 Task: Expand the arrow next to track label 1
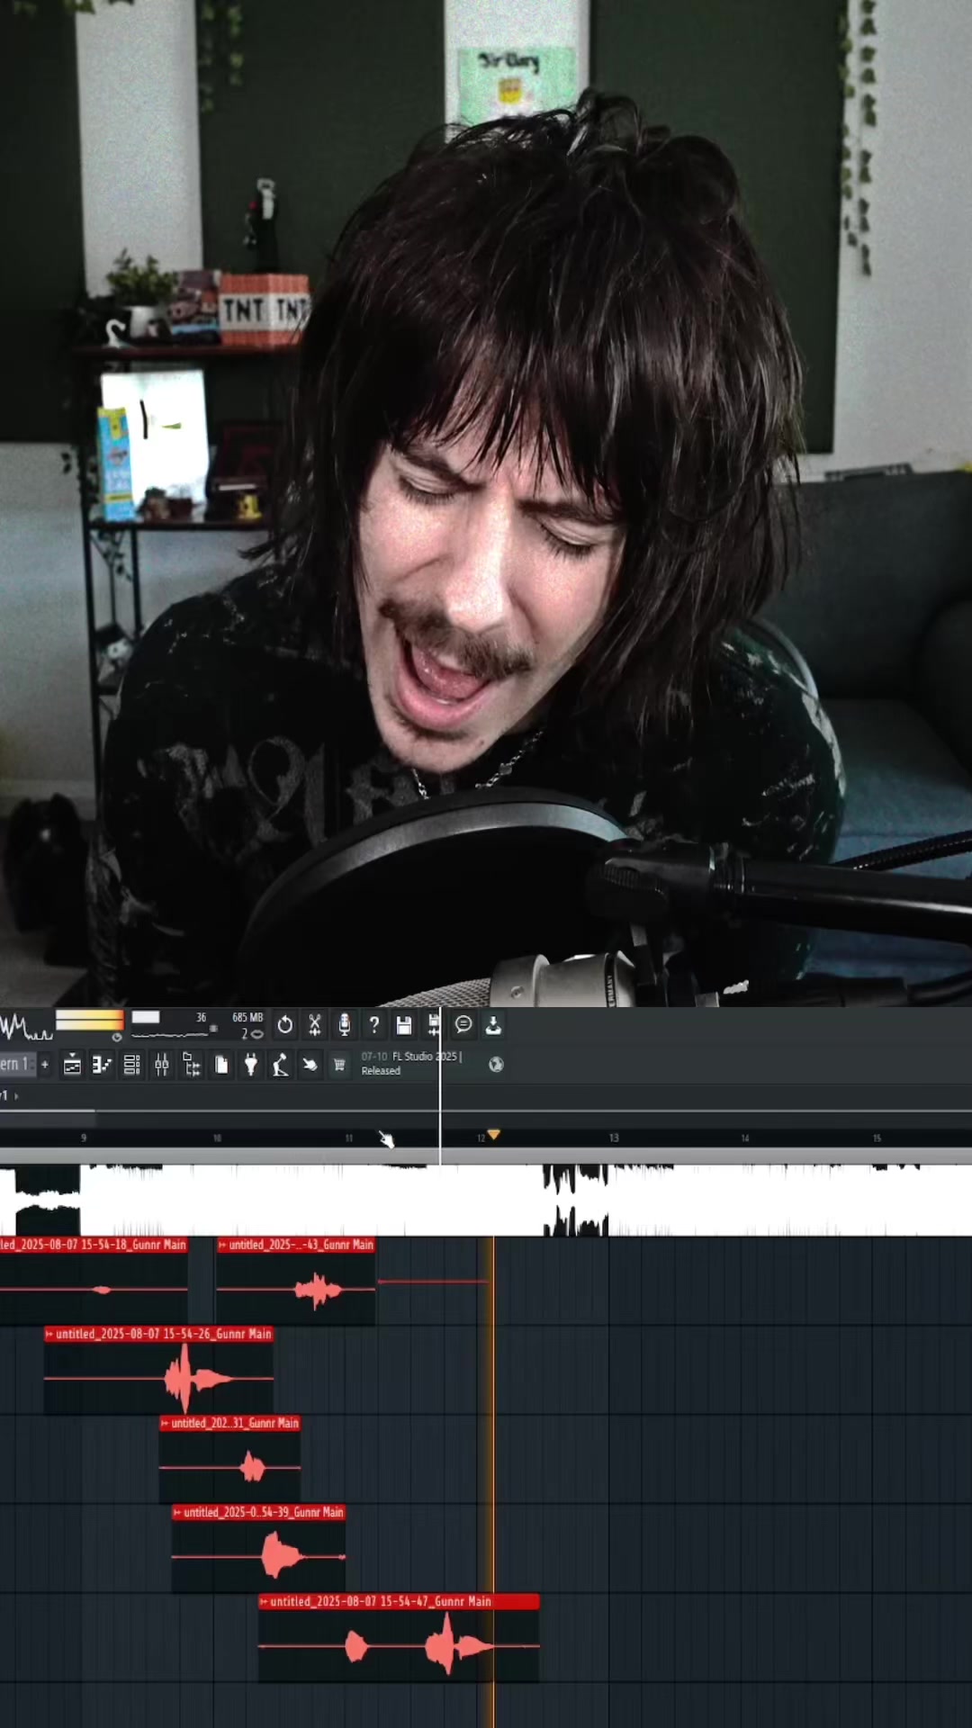click(16, 1095)
